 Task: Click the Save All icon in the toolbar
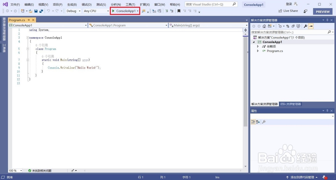(41, 11)
